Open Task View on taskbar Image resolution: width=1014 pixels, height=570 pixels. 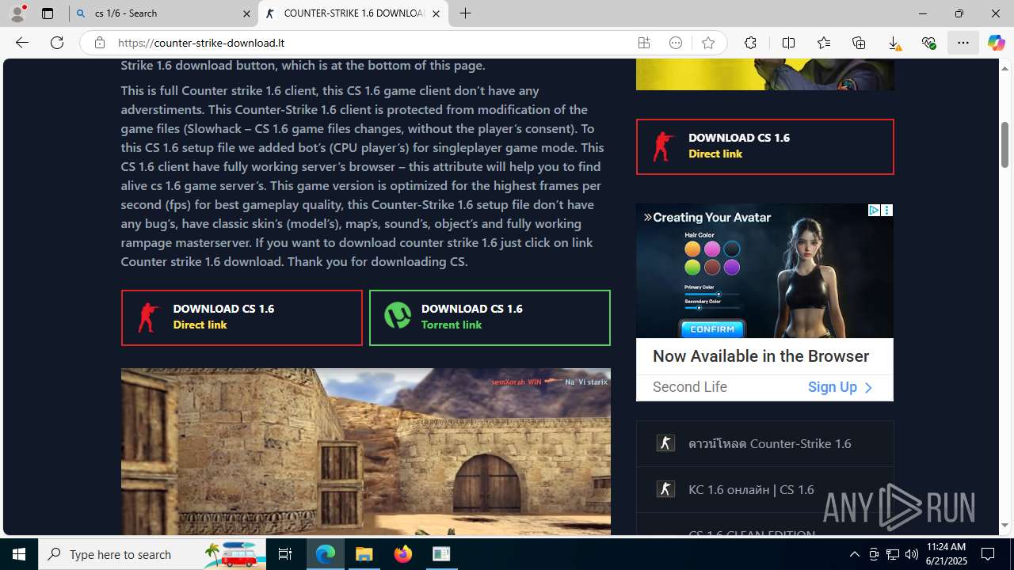(285, 554)
